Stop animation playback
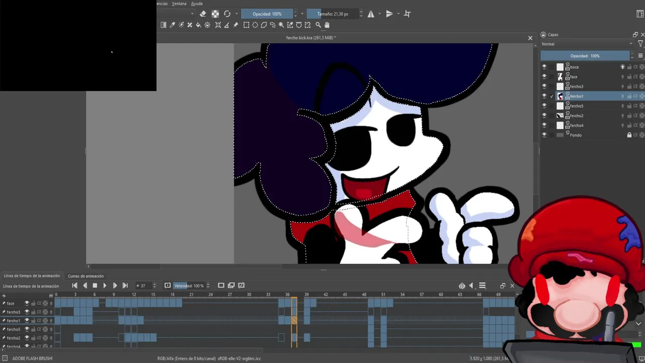645x363 pixels. tap(95, 286)
